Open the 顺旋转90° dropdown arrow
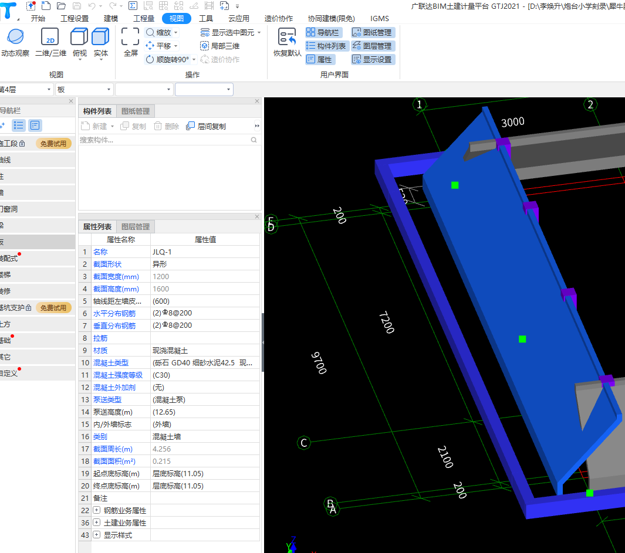625x553 pixels. coord(194,60)
